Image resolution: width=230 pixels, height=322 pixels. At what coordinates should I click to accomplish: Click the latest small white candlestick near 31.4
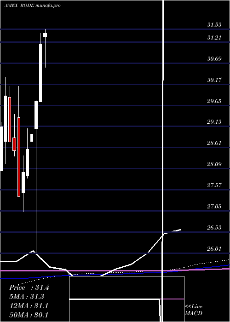click(45, 35)
